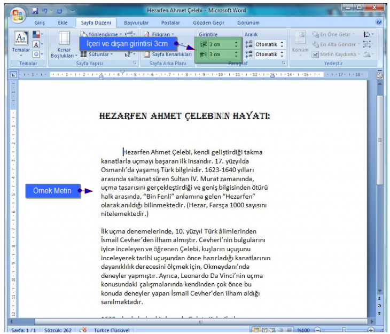Image resolution: width=390 pixels, height=334 pixels.
Task: Click the spacing after icon
Action: point(249,55)
